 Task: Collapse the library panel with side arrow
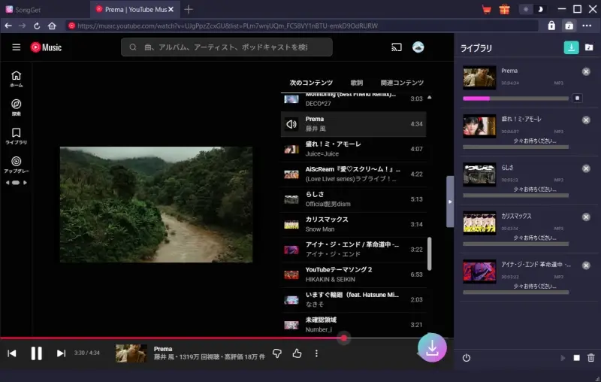click(x=450, y=202)
